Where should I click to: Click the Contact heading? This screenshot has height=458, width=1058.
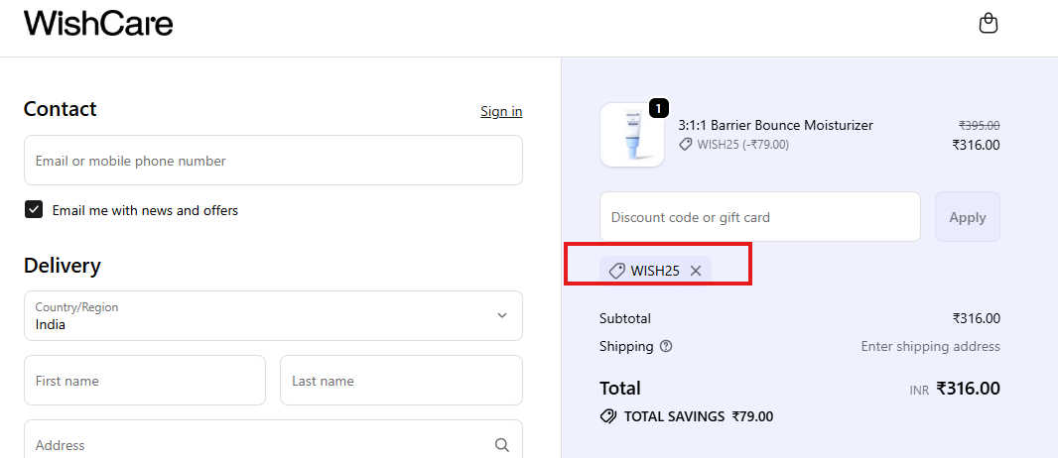click(61, 109)
